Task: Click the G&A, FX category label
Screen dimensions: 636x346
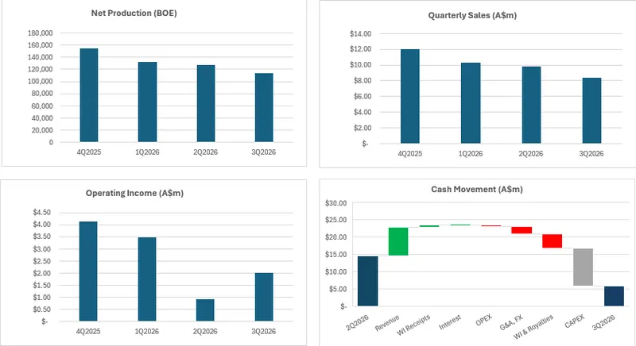Action: point(511,322)
